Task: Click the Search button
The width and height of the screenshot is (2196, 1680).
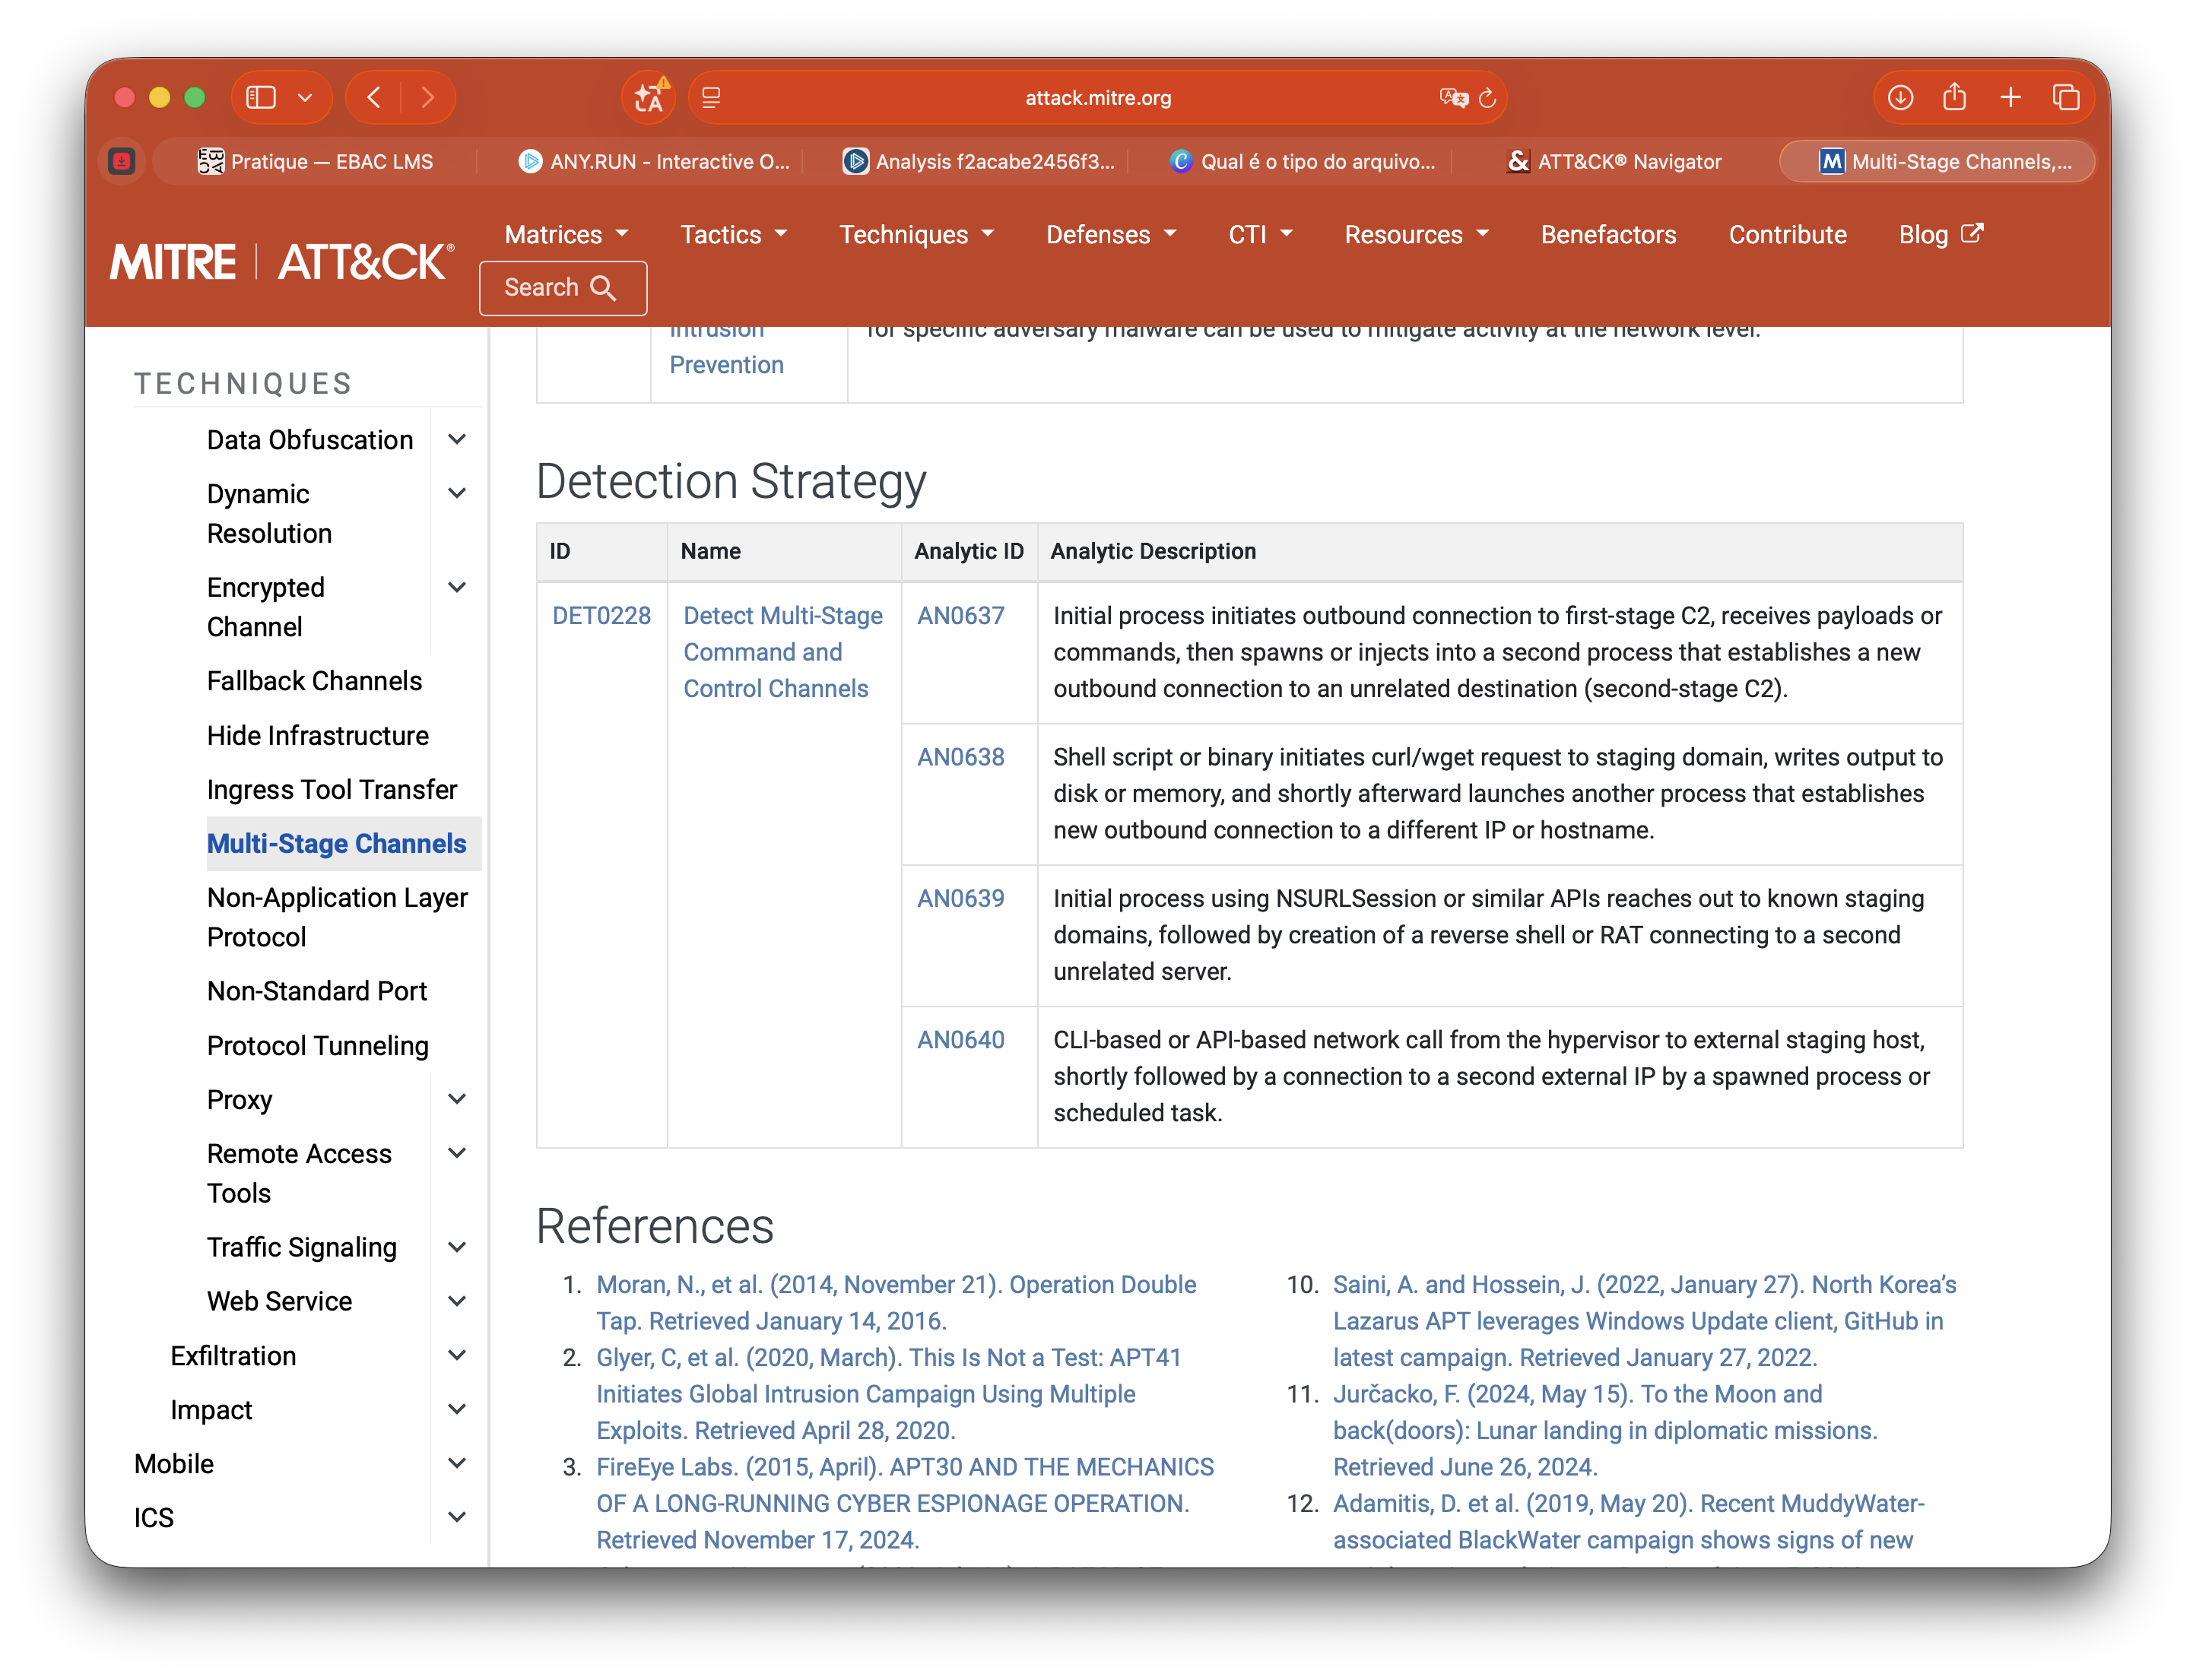Action: (x=563, y=288)
